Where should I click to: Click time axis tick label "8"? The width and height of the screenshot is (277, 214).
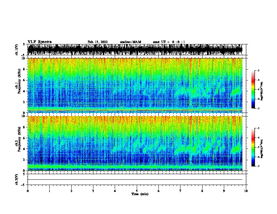click(202, 191)
